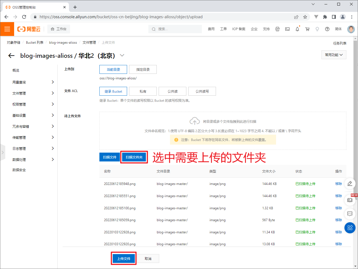Click the blue grid apps floating button
The image size is (358, 269).
(x=350, y=228)
